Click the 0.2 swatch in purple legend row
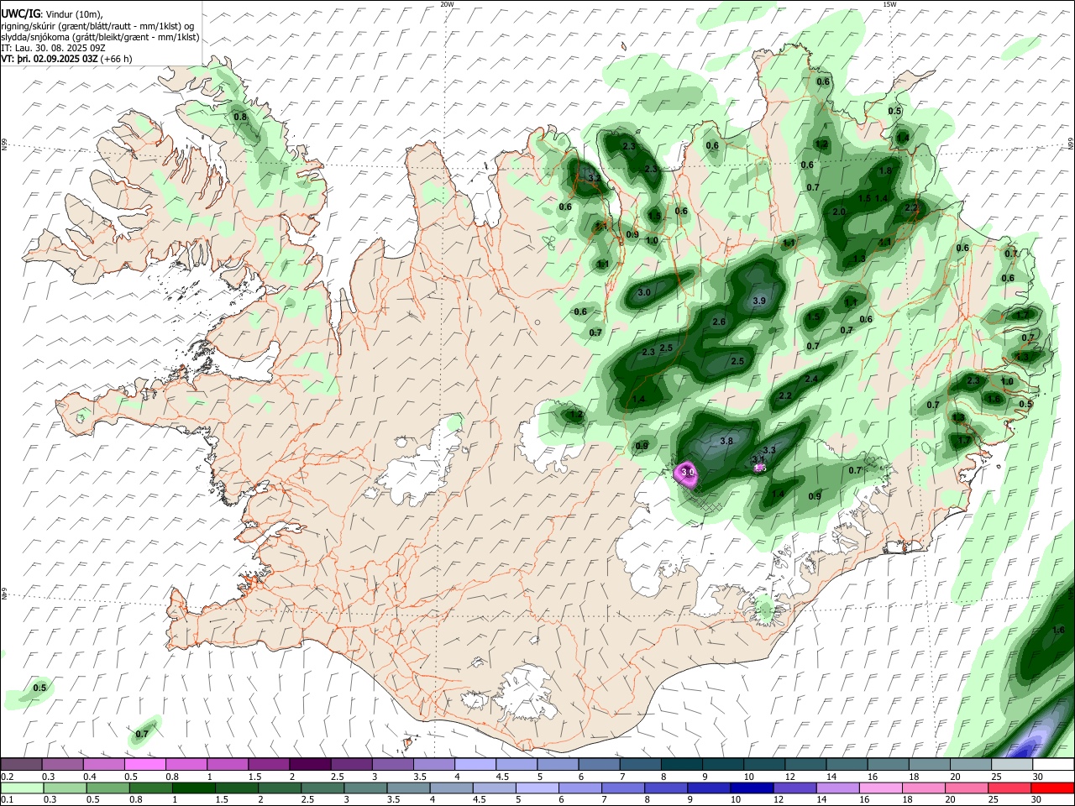Screen dimensions: 1075x806 pyautogui.click(x=21, y=764)
